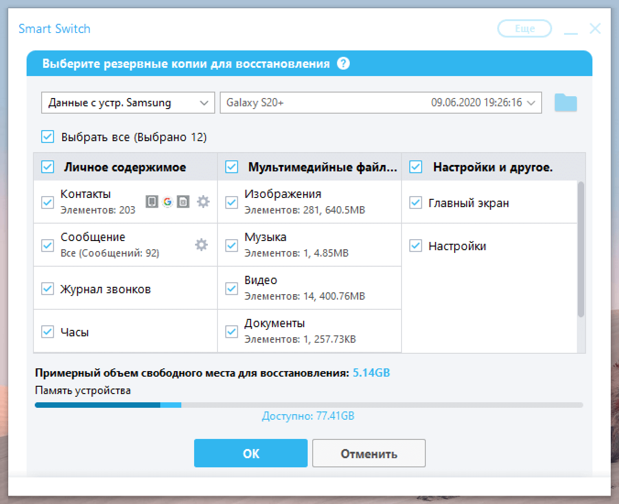Click the Журнал звонков label
This screenshot has width=619, height=504.
pyautogui.click(x=106, y=289)
